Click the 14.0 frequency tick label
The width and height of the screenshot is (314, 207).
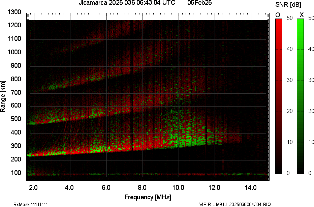pyautogui.click(x=251, y=187)
